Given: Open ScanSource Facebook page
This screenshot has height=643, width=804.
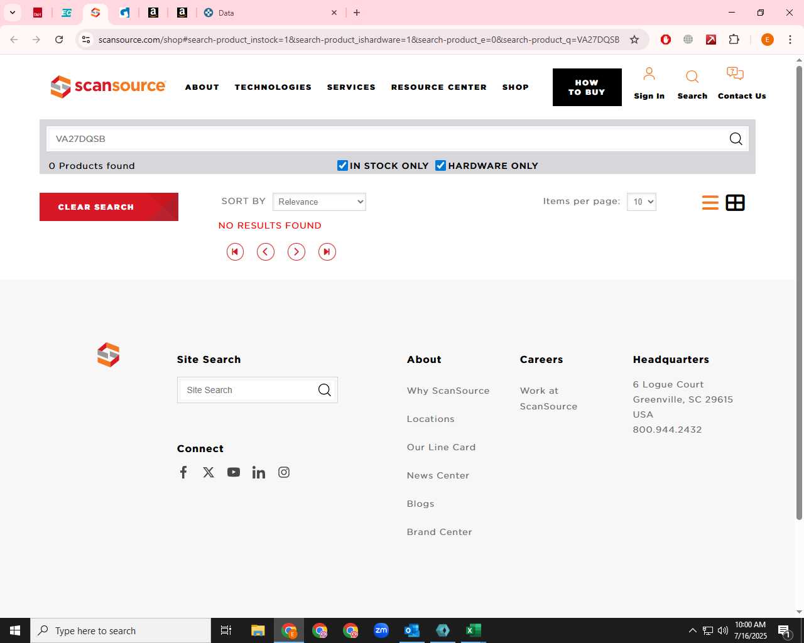Looking at the screenshot, I should 183,472.
